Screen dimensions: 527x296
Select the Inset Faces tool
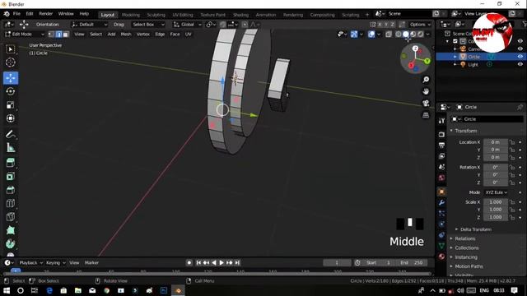(11, 176)
